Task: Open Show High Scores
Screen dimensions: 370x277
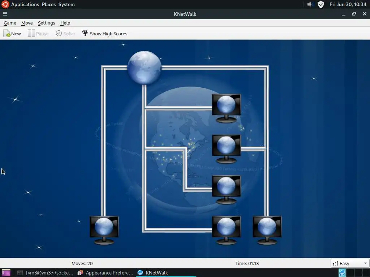Action: click(104, 34)
